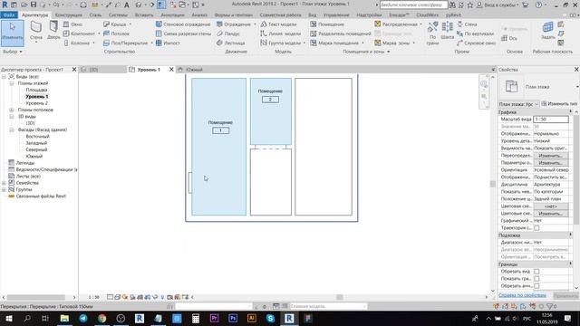Expand the Планы потолков tree node
The image size is (580, 326).
pos(12,110)
